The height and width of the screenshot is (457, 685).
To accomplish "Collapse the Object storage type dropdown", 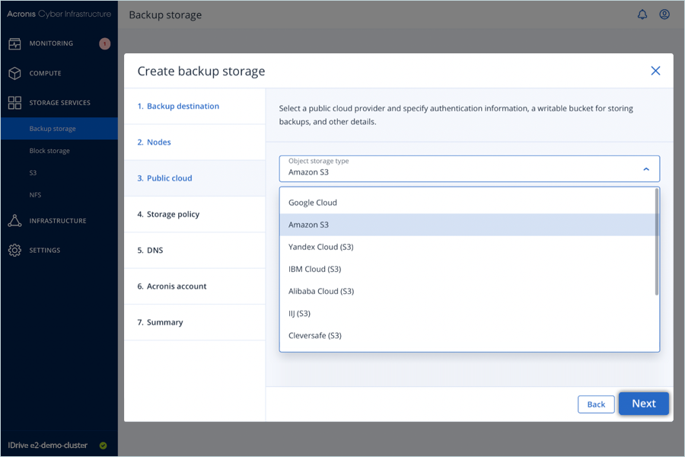I will click(x=646, y=169).
